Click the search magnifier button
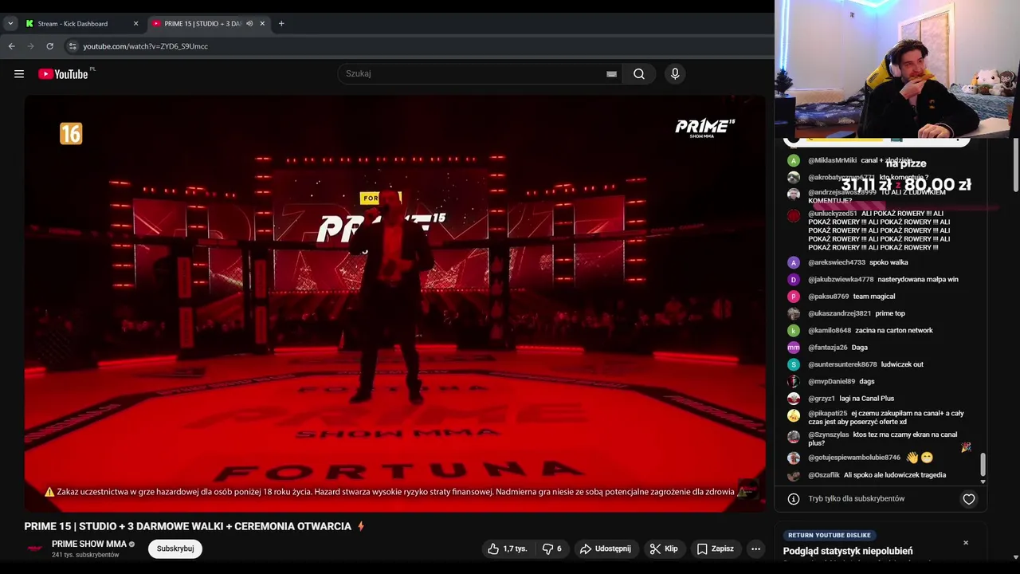The width and height of the screenshot is (1020, 574). coord(639,74)
